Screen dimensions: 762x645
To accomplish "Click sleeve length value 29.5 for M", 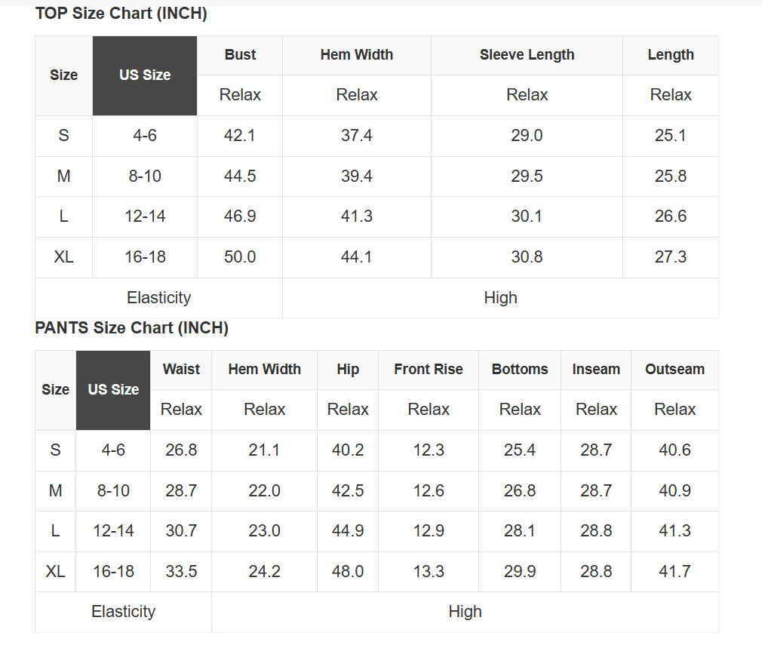I will click(x=527, y=177).
